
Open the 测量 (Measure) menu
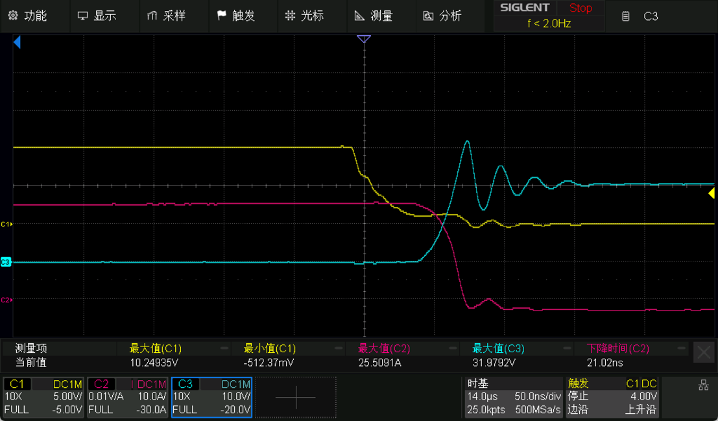click(375, 16)
